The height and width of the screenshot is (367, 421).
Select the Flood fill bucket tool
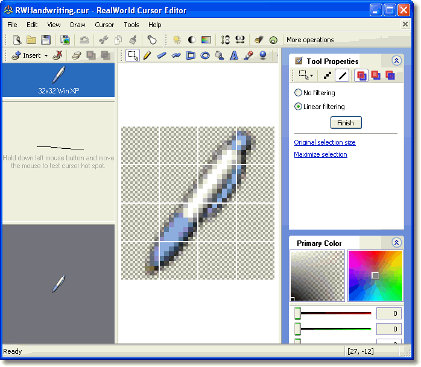[x=220, y=55]
